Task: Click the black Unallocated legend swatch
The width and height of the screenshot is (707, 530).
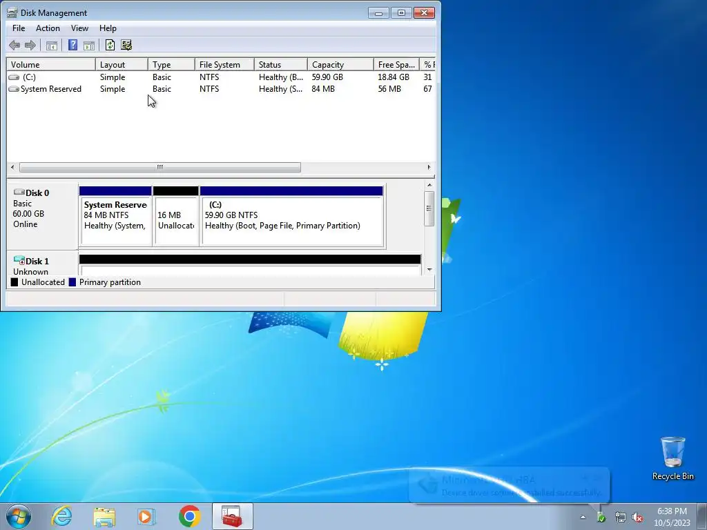Action: tap(14, 282)
